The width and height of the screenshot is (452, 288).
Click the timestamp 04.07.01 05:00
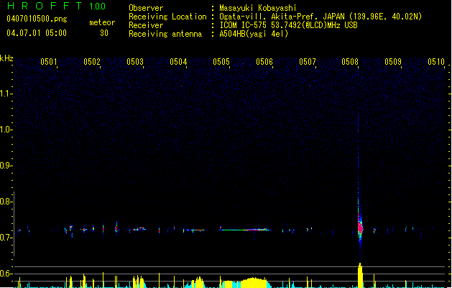coord(37,33)
